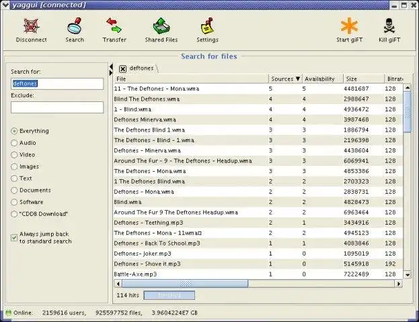The width and height of the screenshot is (419, 322).
Task: Select the Documents radio button
Action: tap(14, 191)
